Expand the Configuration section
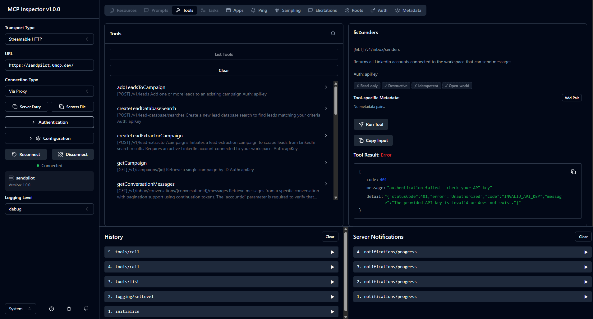Viewport: 593px width, 319px height. click(49, 138)
